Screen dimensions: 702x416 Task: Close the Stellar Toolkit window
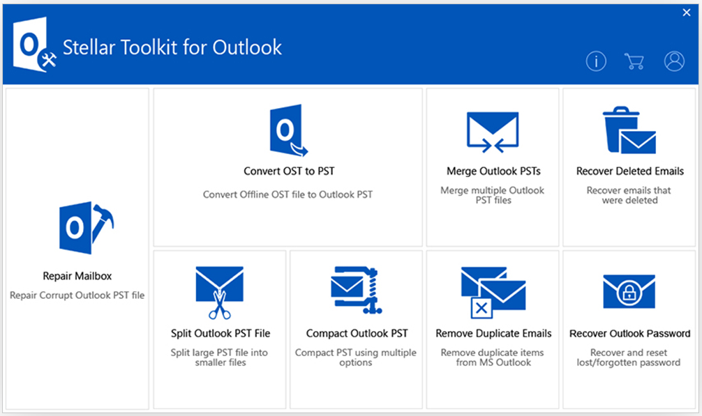tap(686, 12)
